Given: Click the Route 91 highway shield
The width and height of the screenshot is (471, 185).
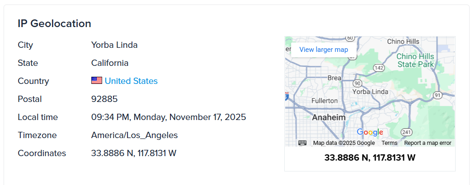Looking at the screenshot, I should point(437,95).
